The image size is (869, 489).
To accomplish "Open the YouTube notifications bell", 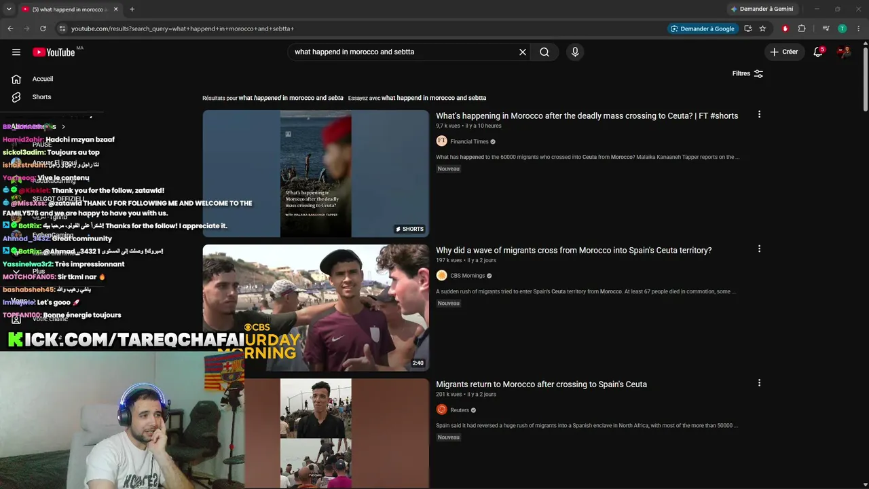I will point(818,52).
